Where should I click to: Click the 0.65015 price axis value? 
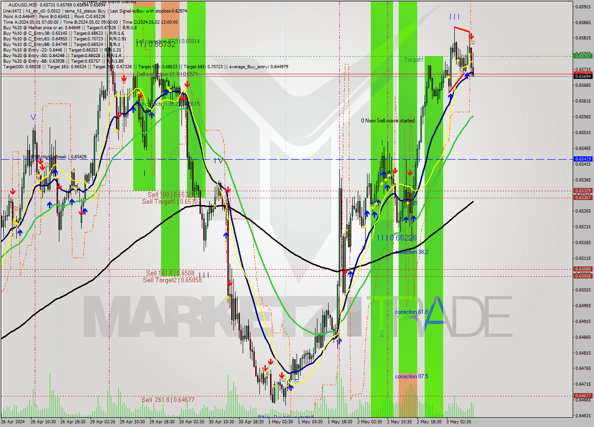point(583,290)
